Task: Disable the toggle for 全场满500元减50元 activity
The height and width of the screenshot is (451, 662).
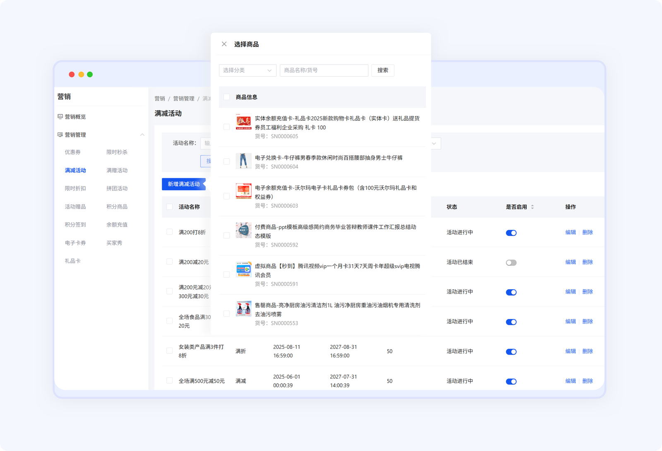Action: pyautogui.click(x=511, y=381)
